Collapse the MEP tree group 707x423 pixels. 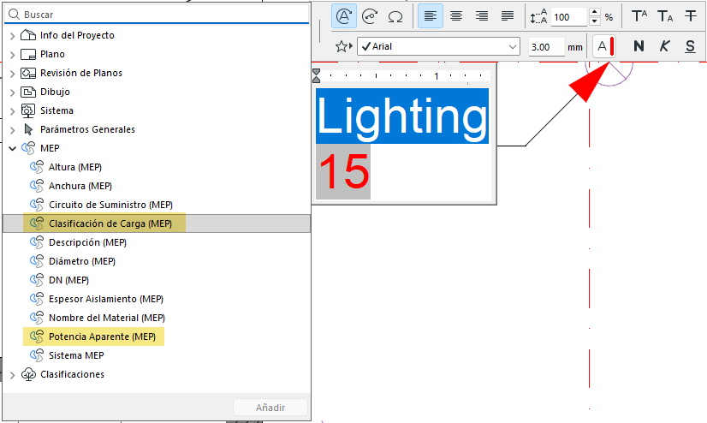pos(12,148)
